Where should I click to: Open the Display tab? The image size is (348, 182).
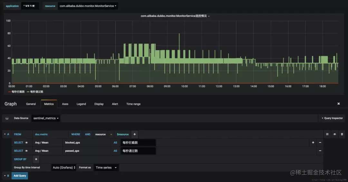[99, 104]
